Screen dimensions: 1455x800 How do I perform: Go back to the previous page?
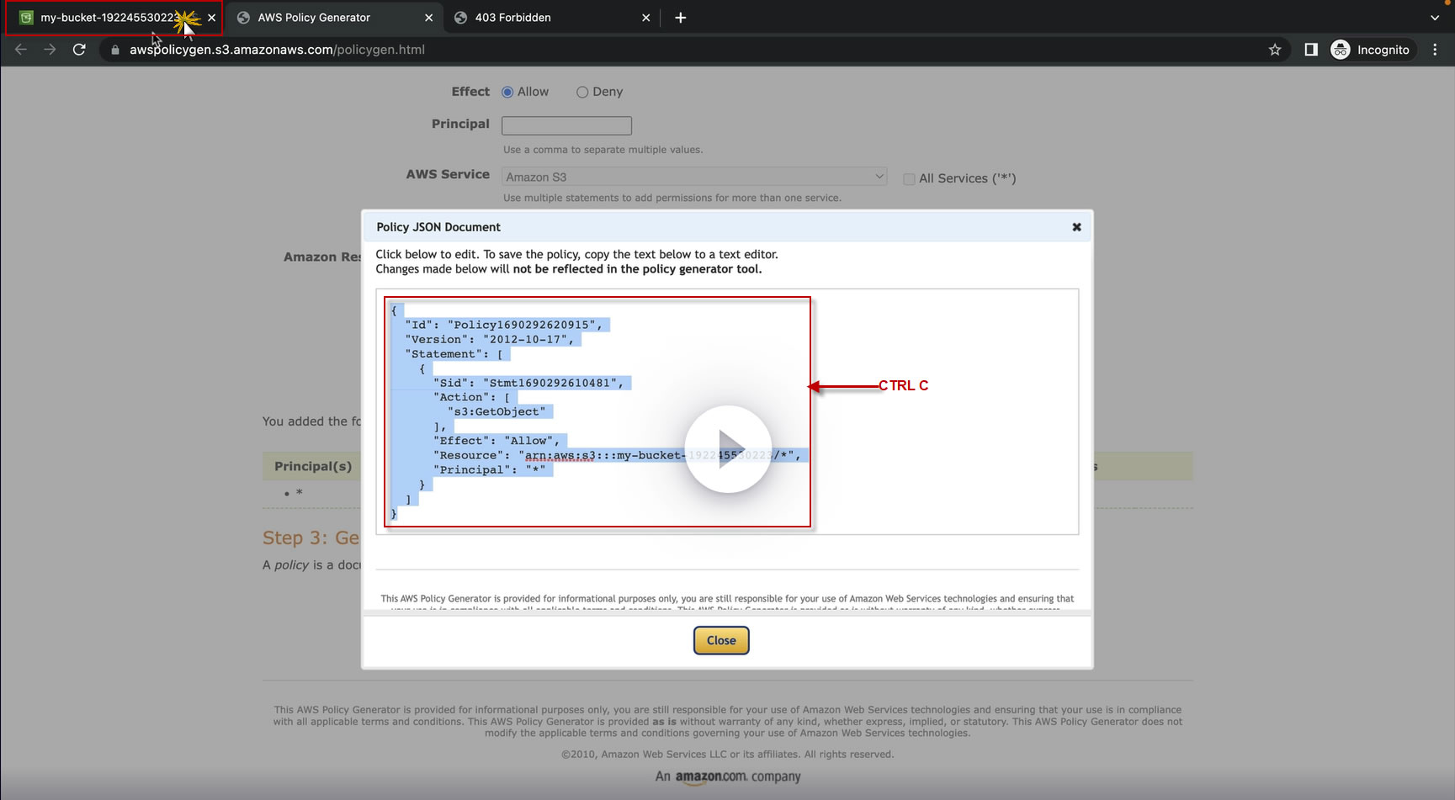point(21,50)
